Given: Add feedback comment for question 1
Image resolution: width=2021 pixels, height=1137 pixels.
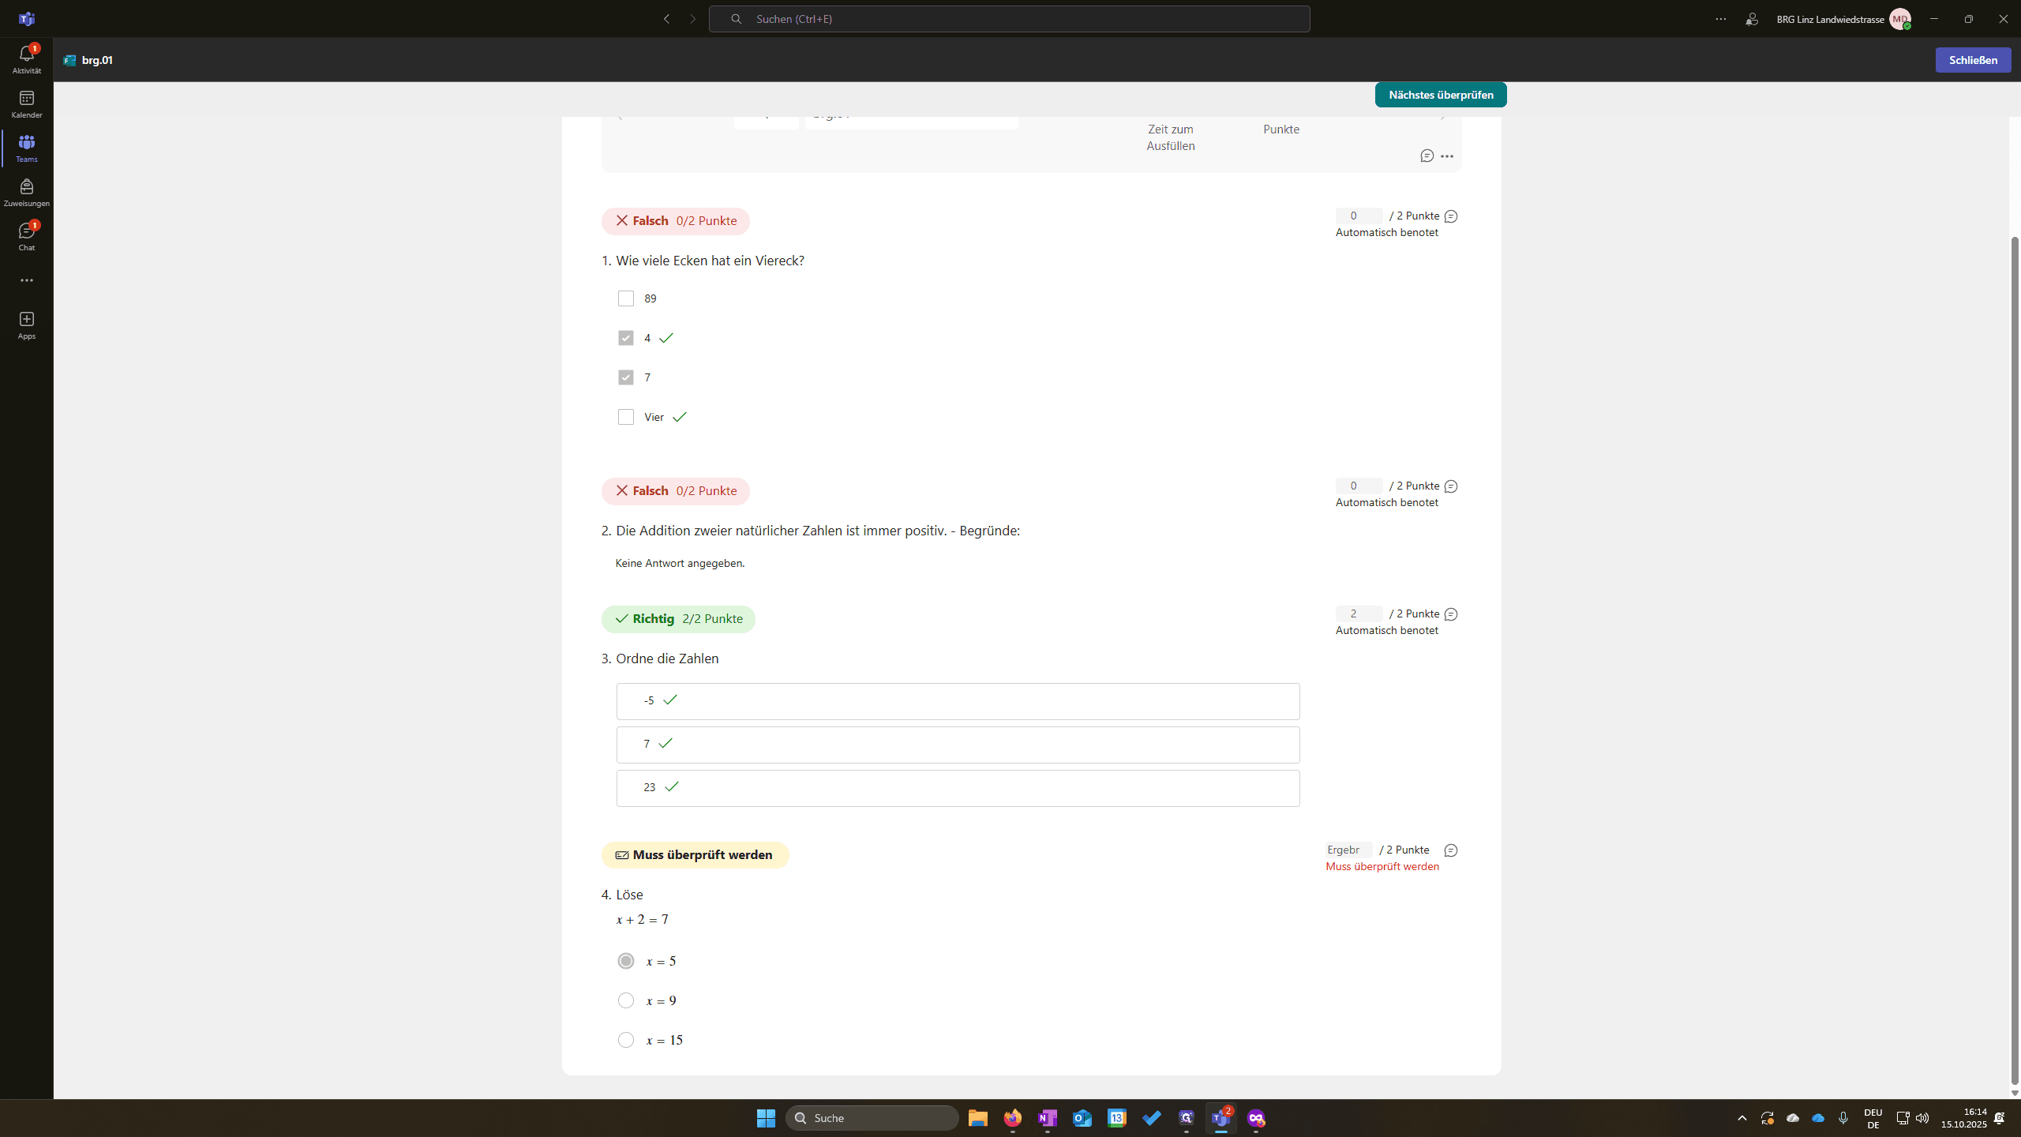Looking at the screenshot, I should [x=1451, y=216].
